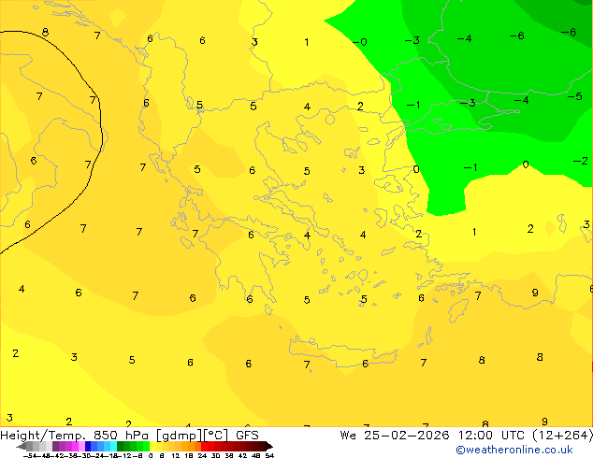Pick the bright red legend swatch above 24
This screenshot has width=593, height=458.
point(204,446)
